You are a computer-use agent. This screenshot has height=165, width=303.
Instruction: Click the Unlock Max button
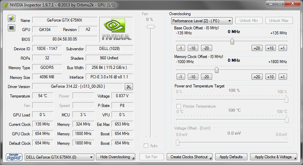pyautogui.click(x=279, y=20)
